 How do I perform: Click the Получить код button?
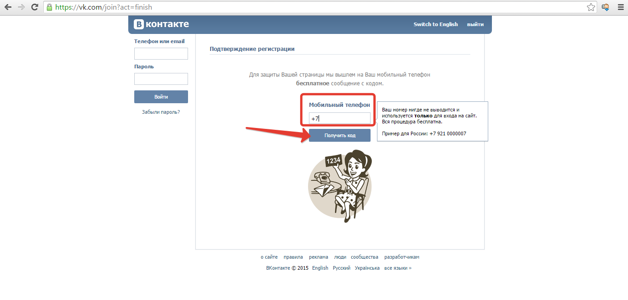coord(339,135)
